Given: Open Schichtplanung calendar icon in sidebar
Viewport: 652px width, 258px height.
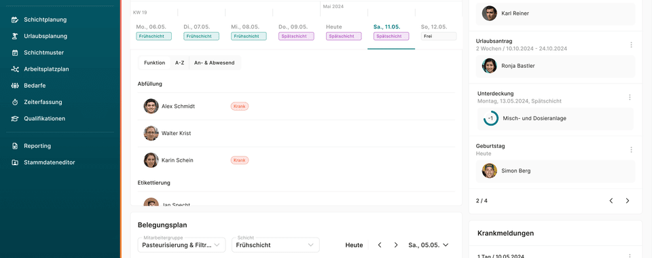Looking at the screenshot, I should pyautogui.click(x=15, y=20).
